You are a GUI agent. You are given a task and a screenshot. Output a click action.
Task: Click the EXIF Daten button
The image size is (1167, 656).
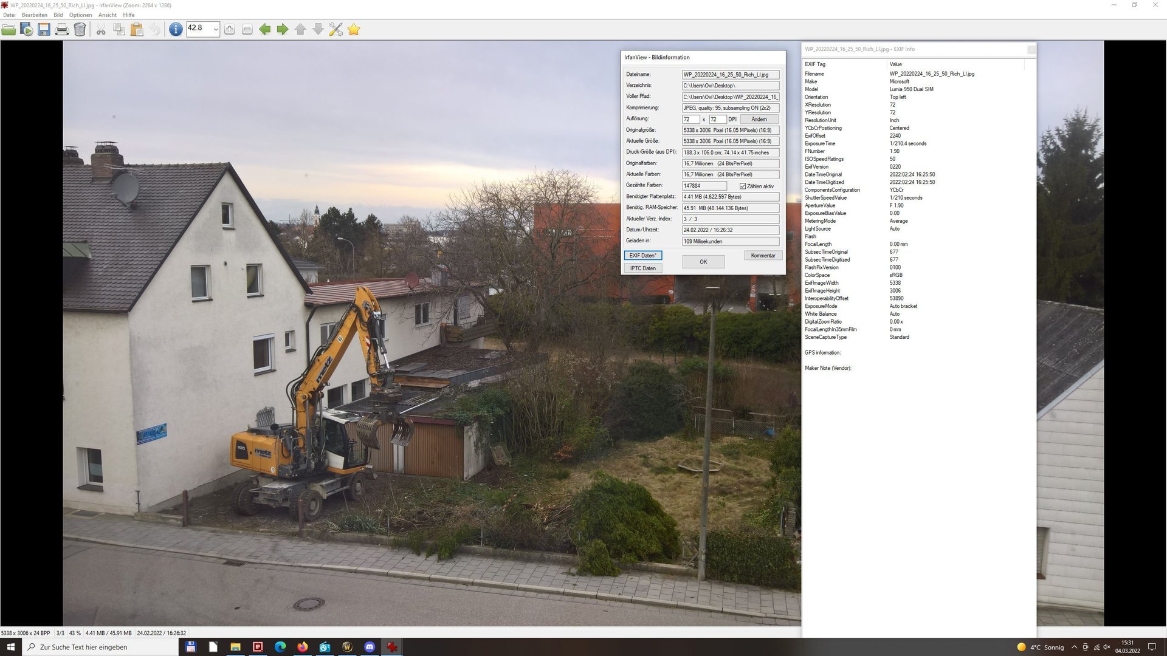tap(642, 255)
